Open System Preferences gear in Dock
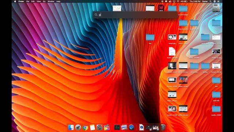 click(99, 128)
